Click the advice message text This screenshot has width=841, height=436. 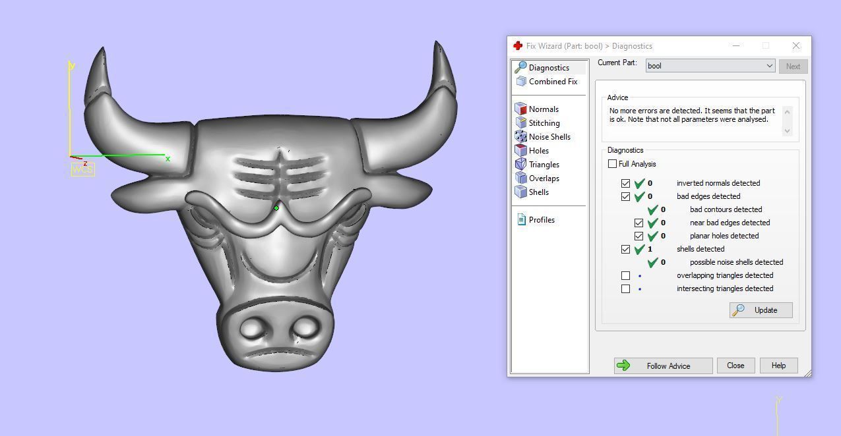point(692,115)
